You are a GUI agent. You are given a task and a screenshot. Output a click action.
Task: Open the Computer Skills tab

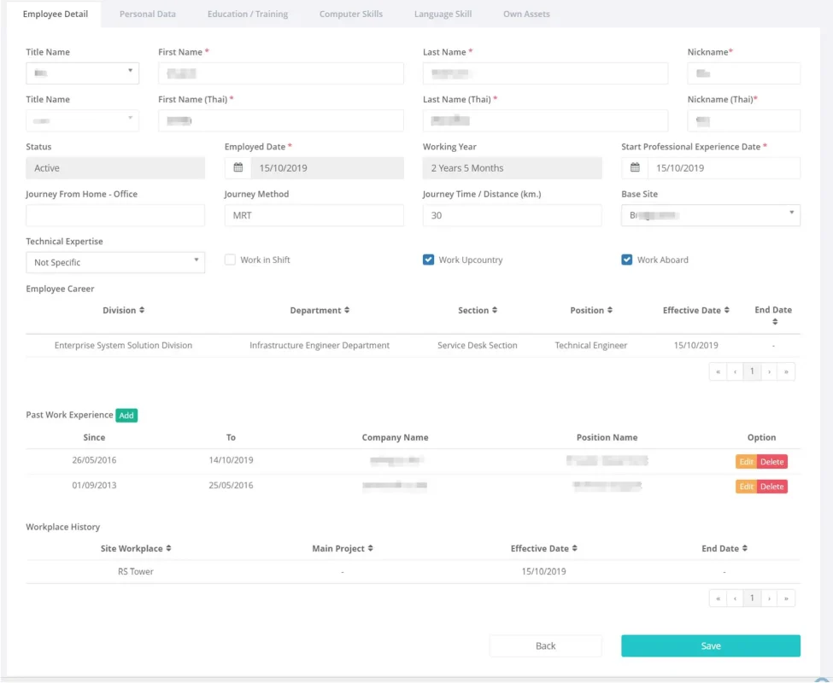(x=350, y=15)
